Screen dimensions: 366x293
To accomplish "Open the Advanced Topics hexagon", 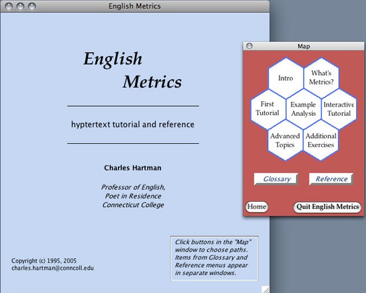I will coord(285,141).
